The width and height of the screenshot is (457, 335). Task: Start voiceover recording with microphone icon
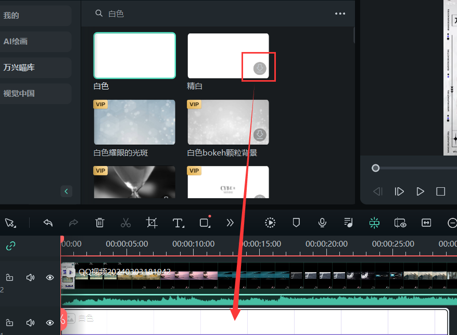click(322, 223)
